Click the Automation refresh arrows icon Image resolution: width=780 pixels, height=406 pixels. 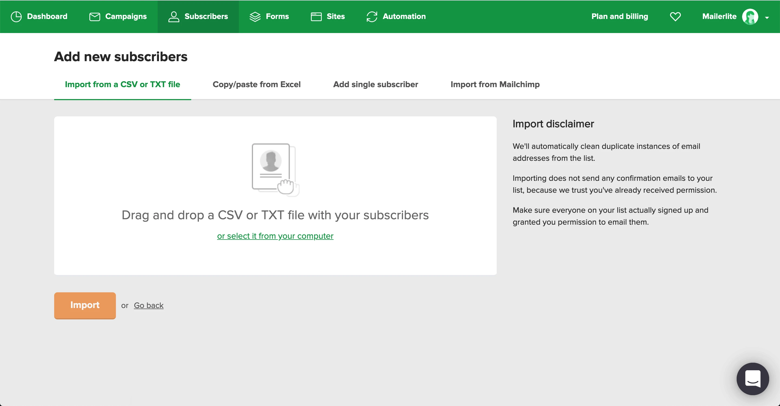tap(372, 17)
